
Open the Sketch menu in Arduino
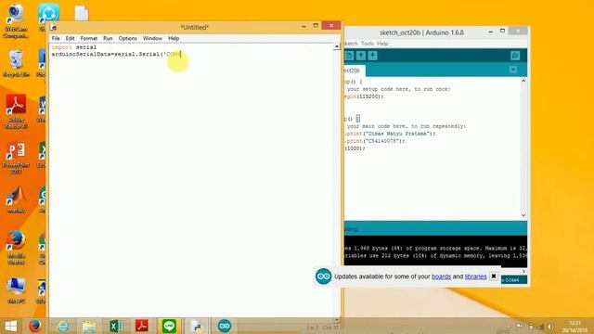click(351, 44)
